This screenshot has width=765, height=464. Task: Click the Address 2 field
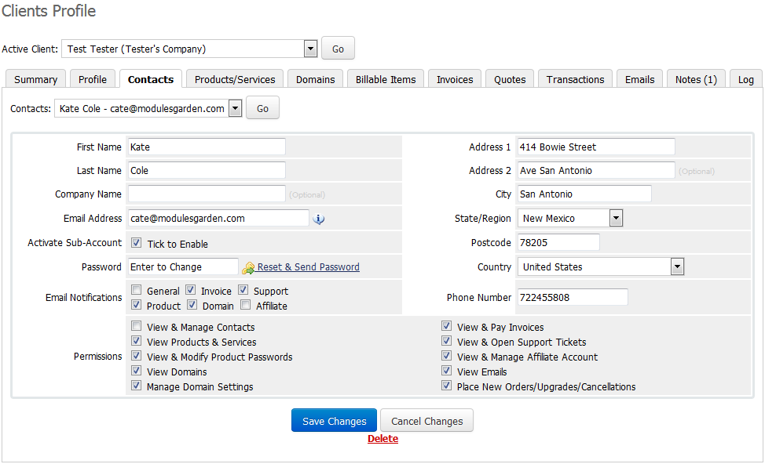click(596, 170)
